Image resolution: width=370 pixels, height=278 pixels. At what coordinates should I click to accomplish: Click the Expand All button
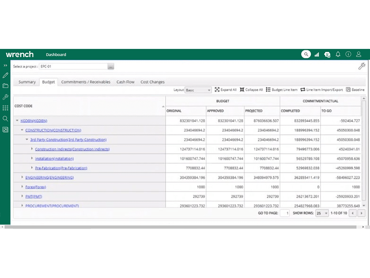(225, 90)
